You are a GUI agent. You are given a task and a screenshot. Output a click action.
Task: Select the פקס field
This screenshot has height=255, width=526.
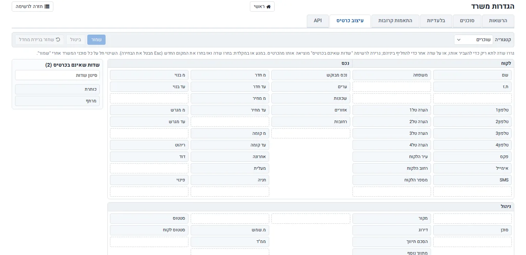pos(472,157)
